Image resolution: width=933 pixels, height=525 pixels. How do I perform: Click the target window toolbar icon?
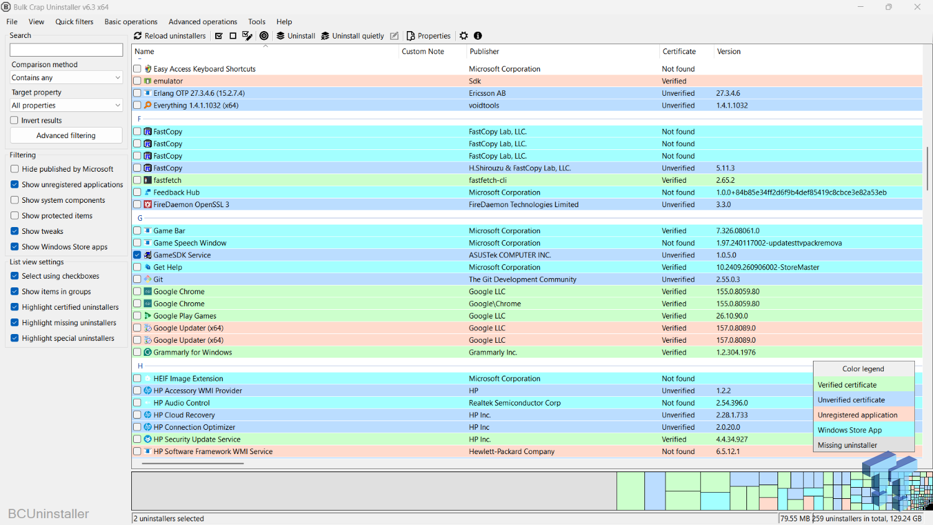264,36
